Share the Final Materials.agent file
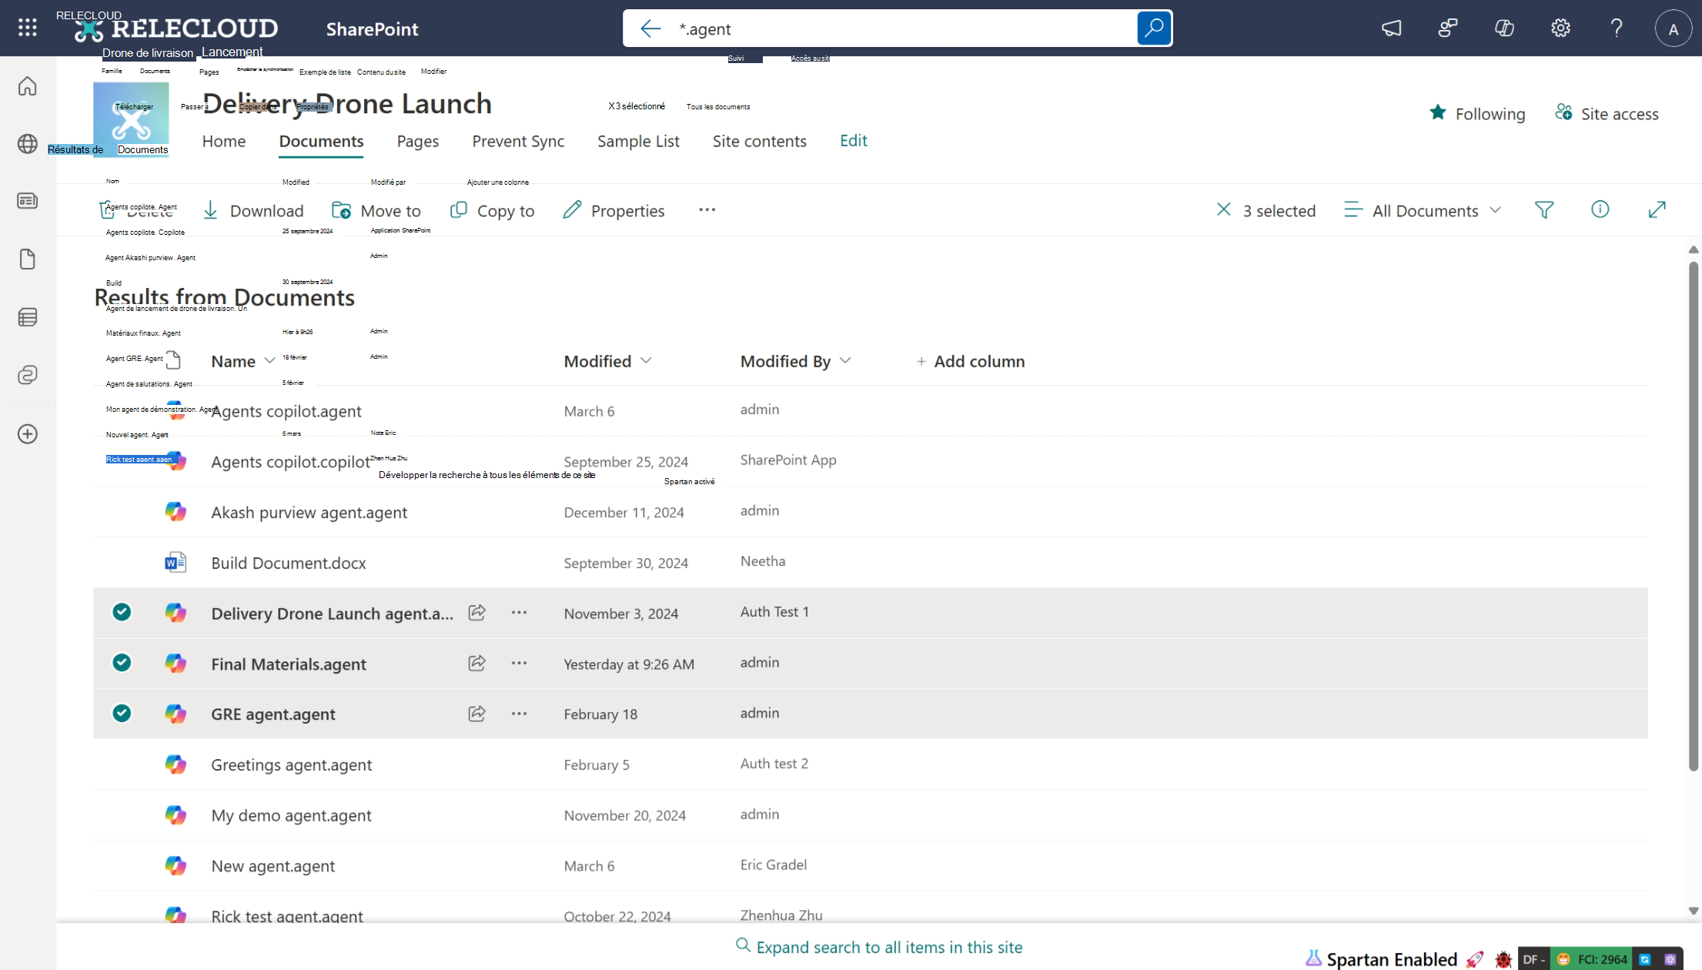This screenshot has height=970, width=1702. tap(476, 663)
